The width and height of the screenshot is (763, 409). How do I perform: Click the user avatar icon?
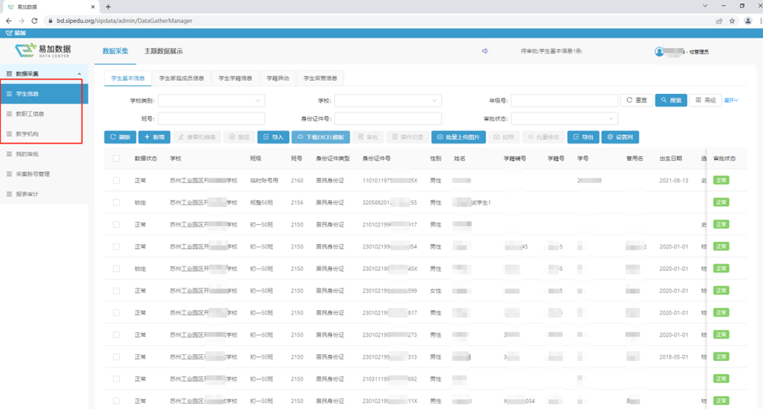(x=659, y=52)
